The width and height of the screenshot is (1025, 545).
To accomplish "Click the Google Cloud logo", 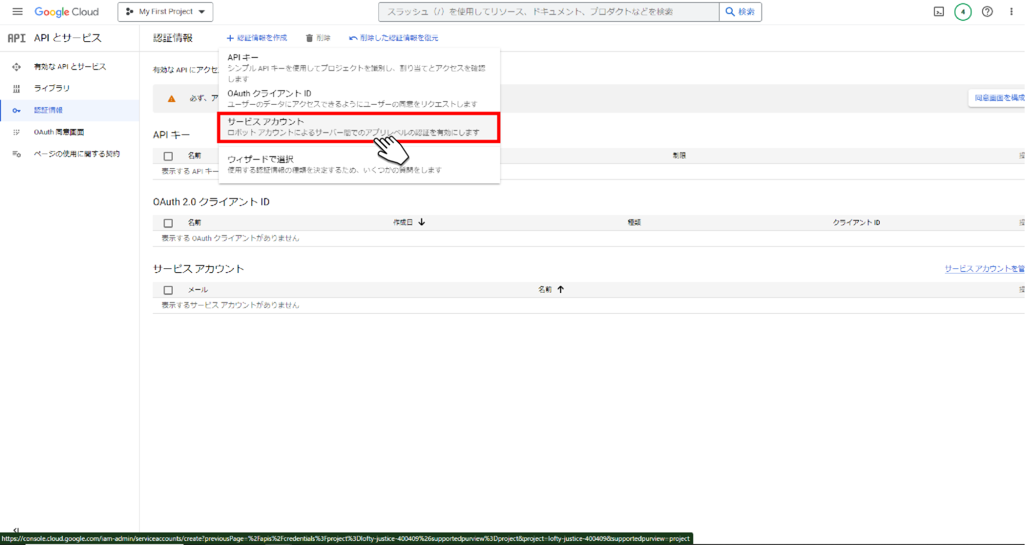I will (x=67, y=12).
